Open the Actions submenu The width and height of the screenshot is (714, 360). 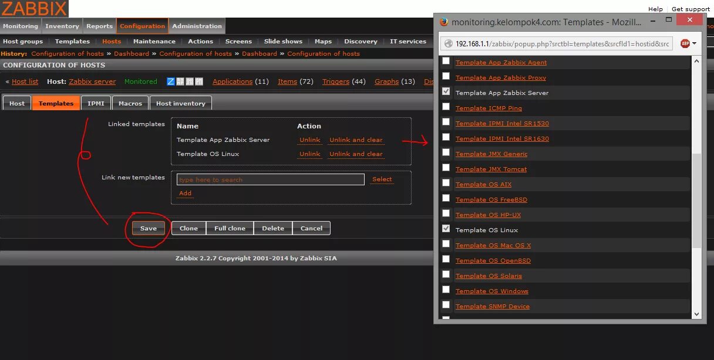[x=201, y=42]
